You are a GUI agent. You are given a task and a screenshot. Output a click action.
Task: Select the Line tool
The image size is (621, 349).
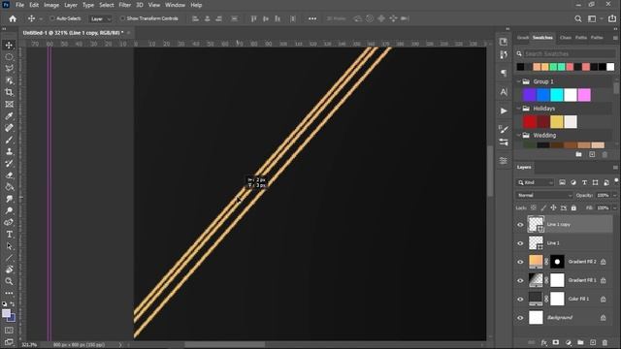[x=9, y=258]
